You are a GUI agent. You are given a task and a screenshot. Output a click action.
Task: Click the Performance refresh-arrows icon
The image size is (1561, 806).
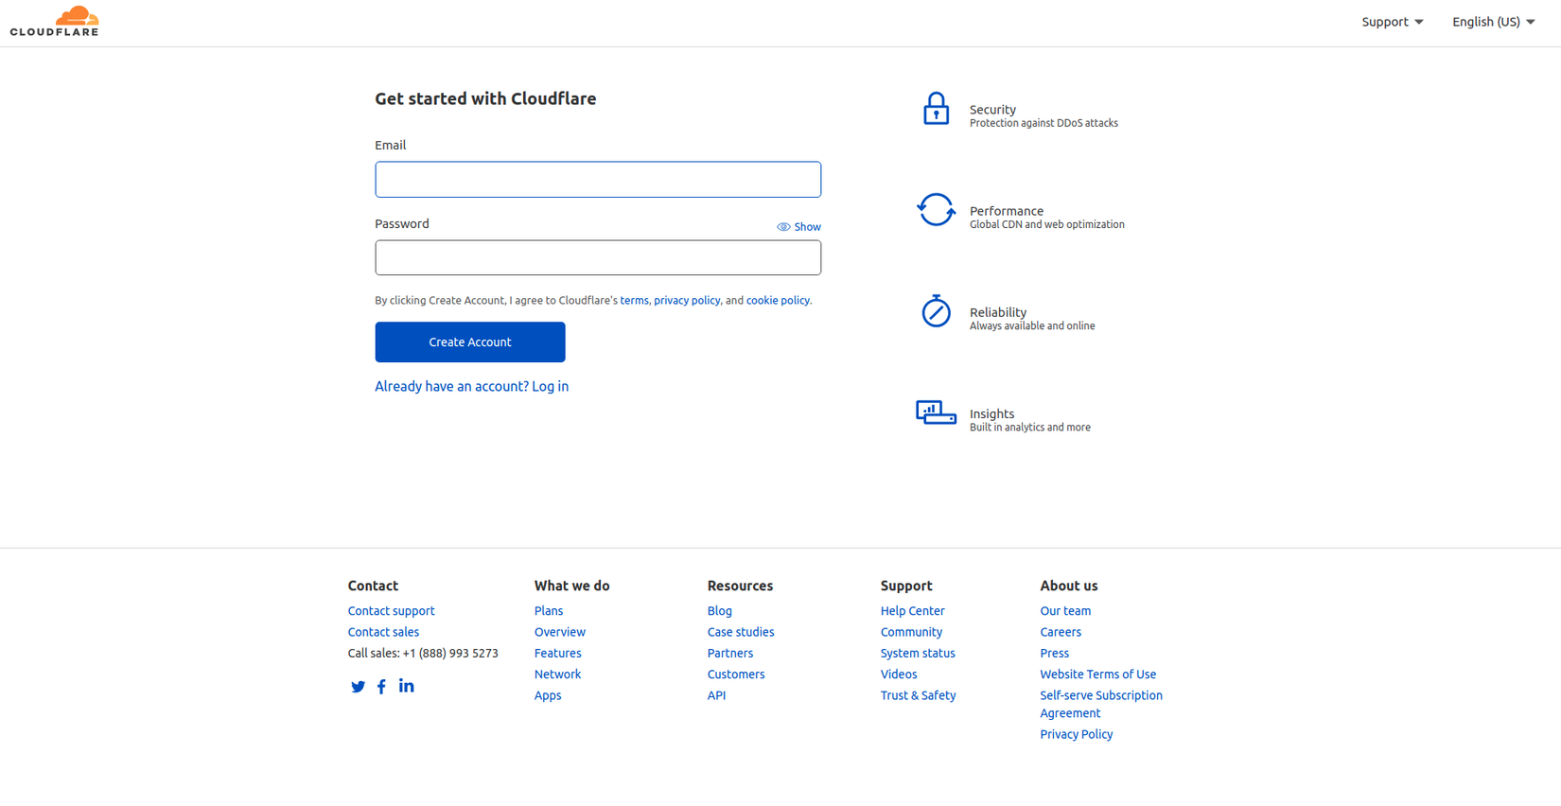coord(936,210)
